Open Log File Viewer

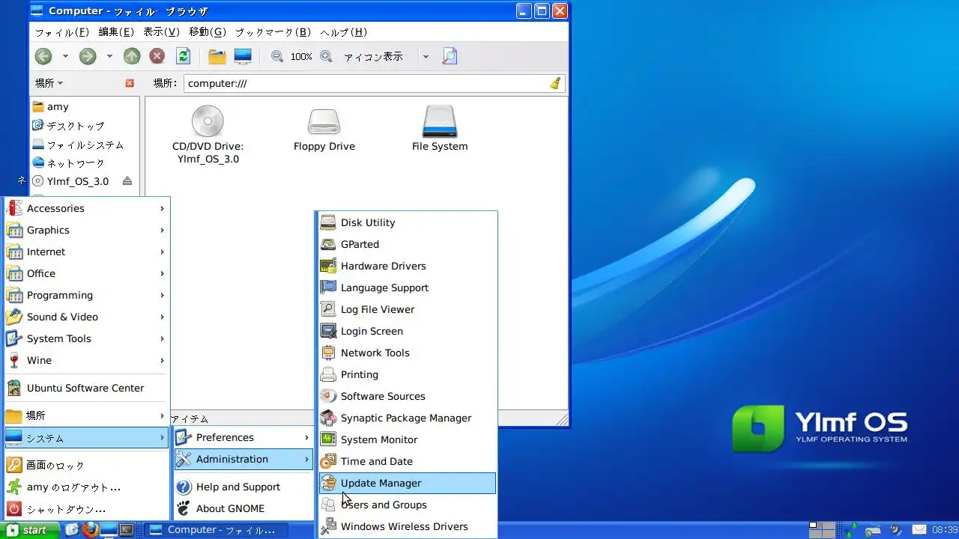point(406,309)
